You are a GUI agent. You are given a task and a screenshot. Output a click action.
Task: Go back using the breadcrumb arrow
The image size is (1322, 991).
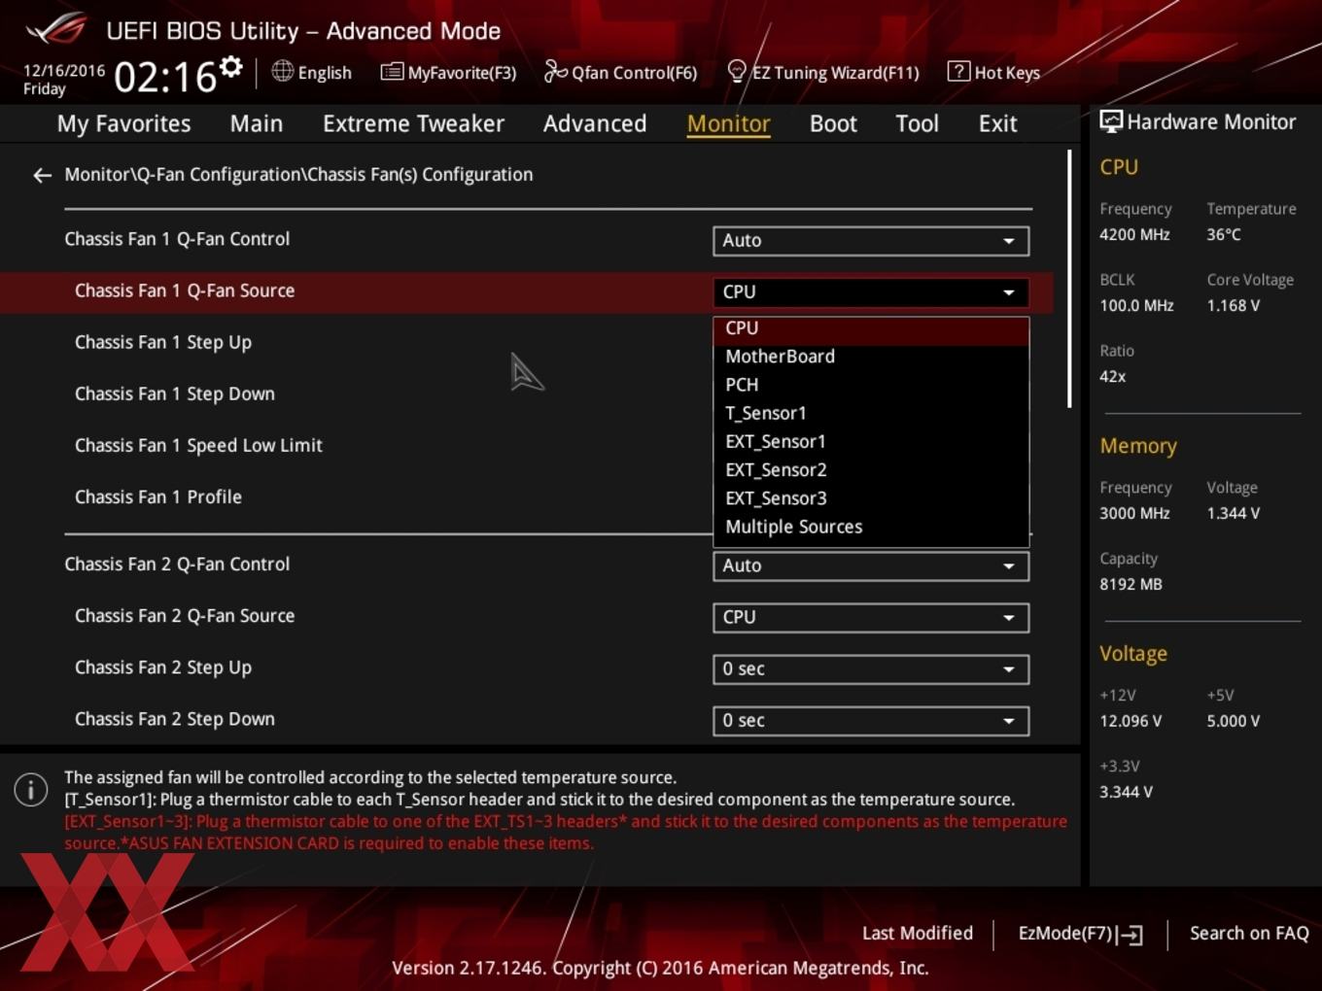point(42,175)
